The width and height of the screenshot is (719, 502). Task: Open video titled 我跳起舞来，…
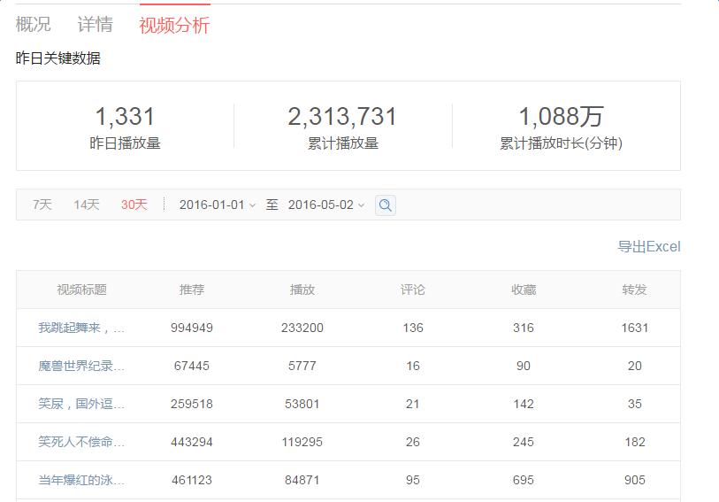coord(81,328)
